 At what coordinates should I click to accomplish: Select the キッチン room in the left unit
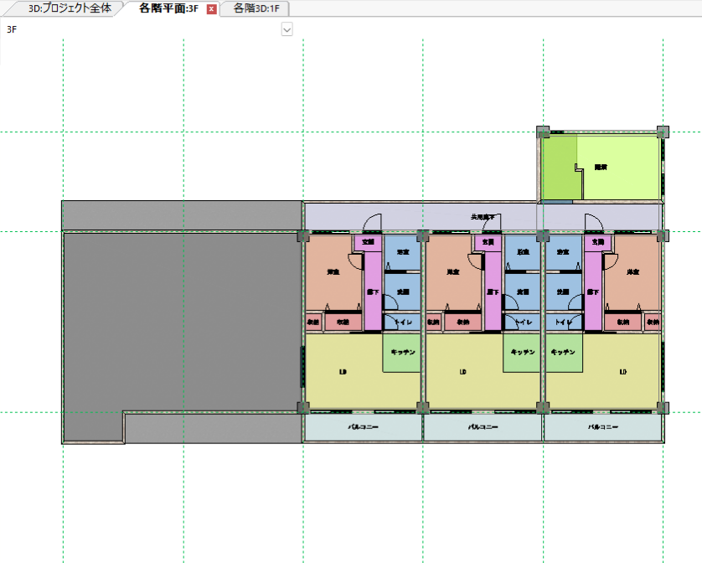point(401,353)
